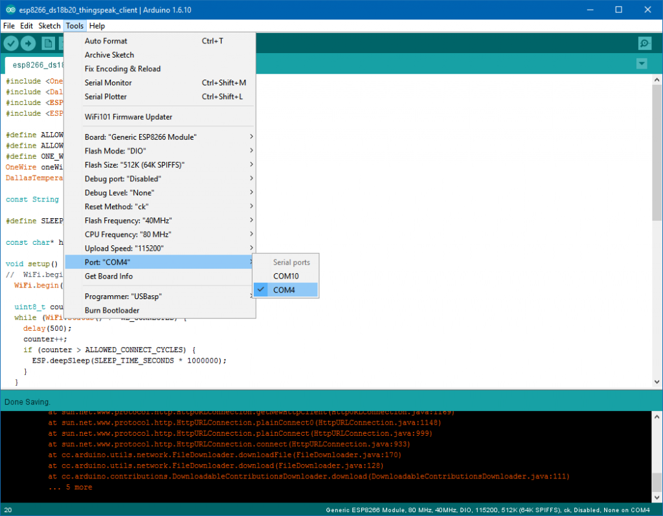Viewport: 663px width, 516px height.
Task: Open the Sketch menu
Action: click(49, 26)
